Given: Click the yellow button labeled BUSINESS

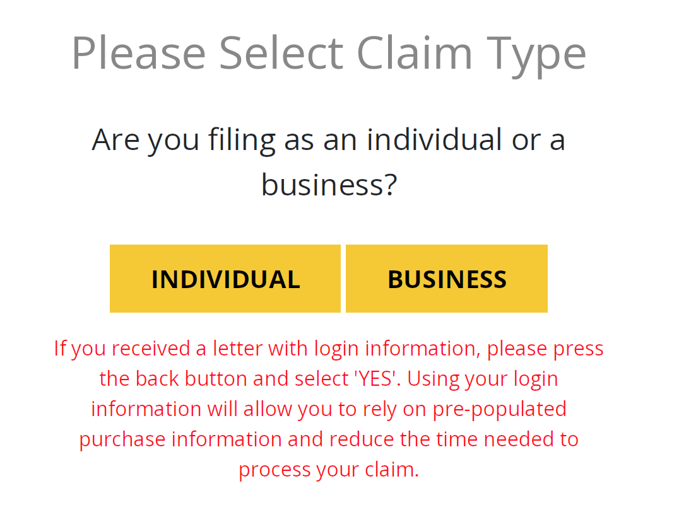Looking at the screenshot, I should click(446, 279).
